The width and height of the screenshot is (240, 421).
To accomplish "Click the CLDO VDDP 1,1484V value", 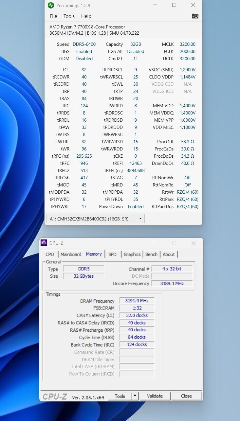I will [188, 77].
